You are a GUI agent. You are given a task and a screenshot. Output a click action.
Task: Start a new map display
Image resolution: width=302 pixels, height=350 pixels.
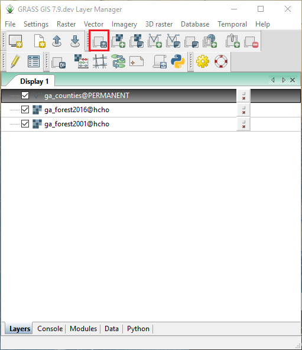tap(15, 41)
